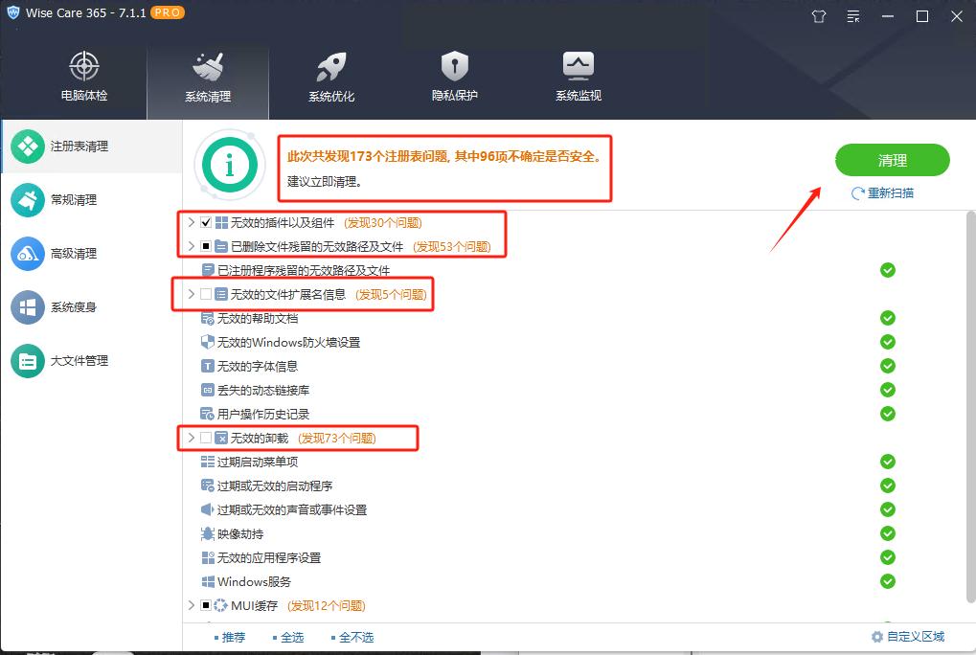The image size is (976, 655).
Task: Open the 电脑体检 PC checkup tab
Action: pyautogui.click(x=84, y=78)
